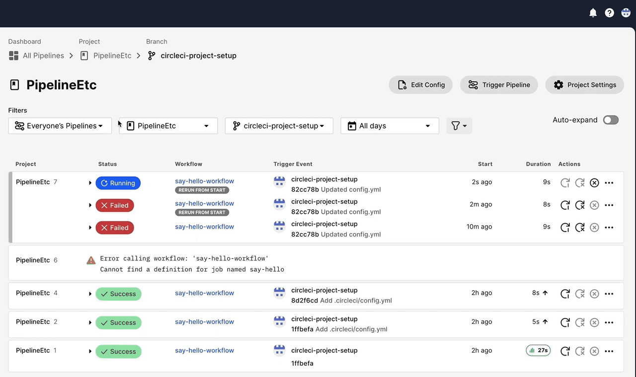Image resolution: width=636 pixels, height=377 pixels.
Task: Open more actions for pipeline 4
Action: (x=609, y=294)
